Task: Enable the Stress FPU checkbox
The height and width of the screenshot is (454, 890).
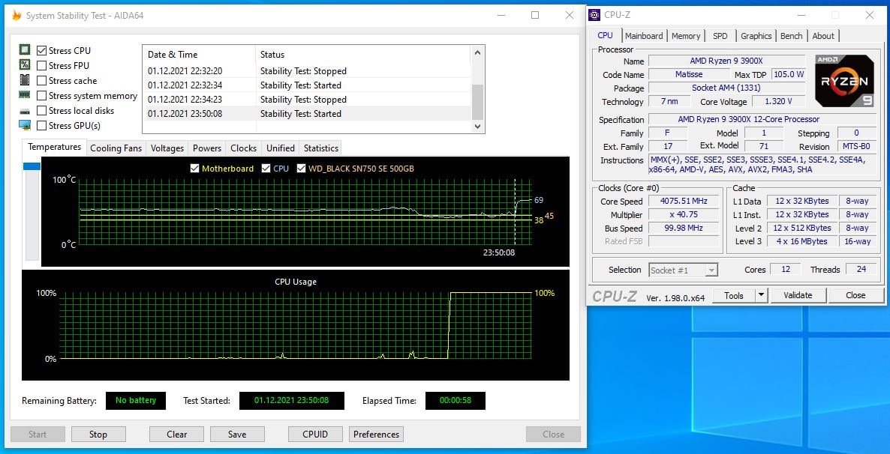Action: point(41,65)
